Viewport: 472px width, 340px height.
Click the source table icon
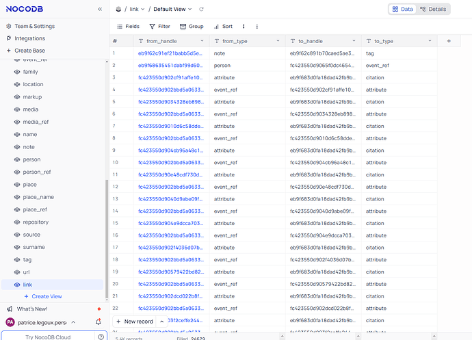coord(17,235)
